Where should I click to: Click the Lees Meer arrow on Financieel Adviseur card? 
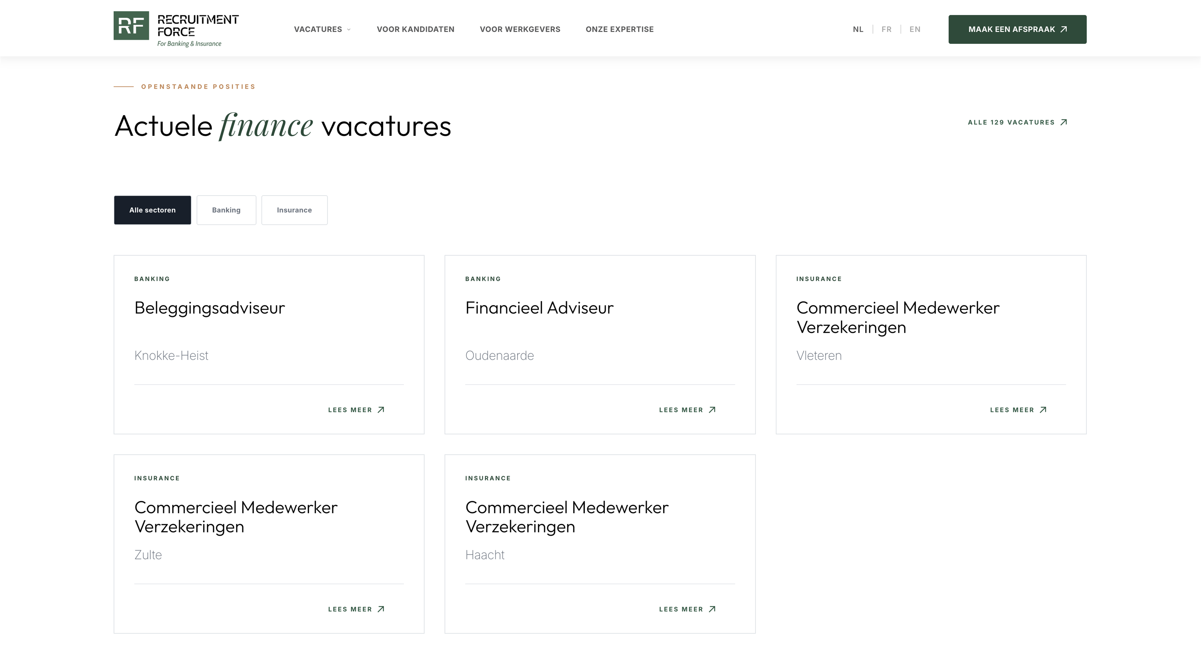pos(712,410)
